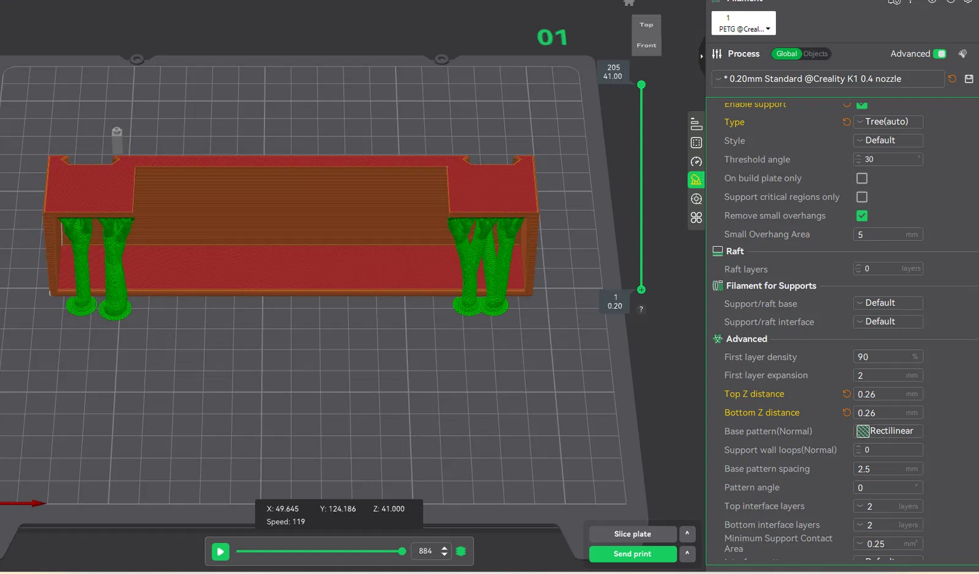Click the green Send print button

pyautogui.click(x=632, y=554)
